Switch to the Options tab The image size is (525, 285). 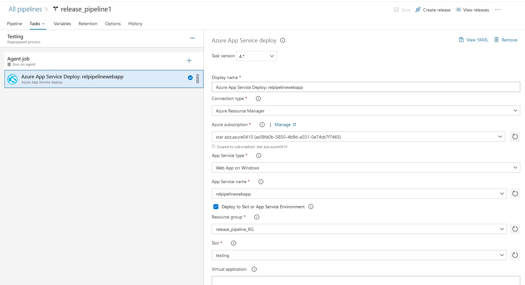pos(113,24)
